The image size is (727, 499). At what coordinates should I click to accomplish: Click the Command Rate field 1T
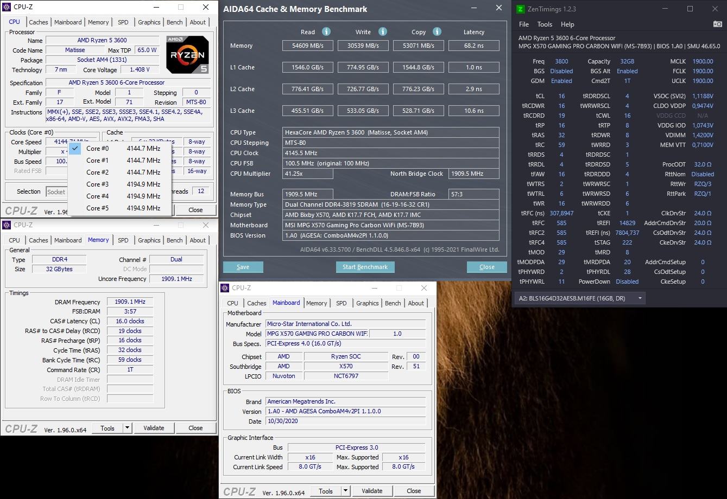130,370
